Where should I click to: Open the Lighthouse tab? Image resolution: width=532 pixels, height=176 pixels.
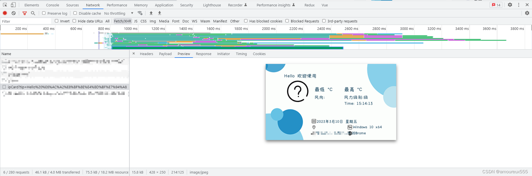coord(212,5)
